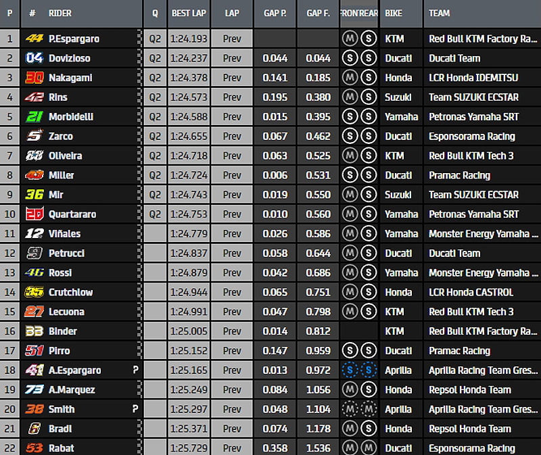Sort by the BEST LAP column header
541x455 pixels.
[x=189, y=13]
